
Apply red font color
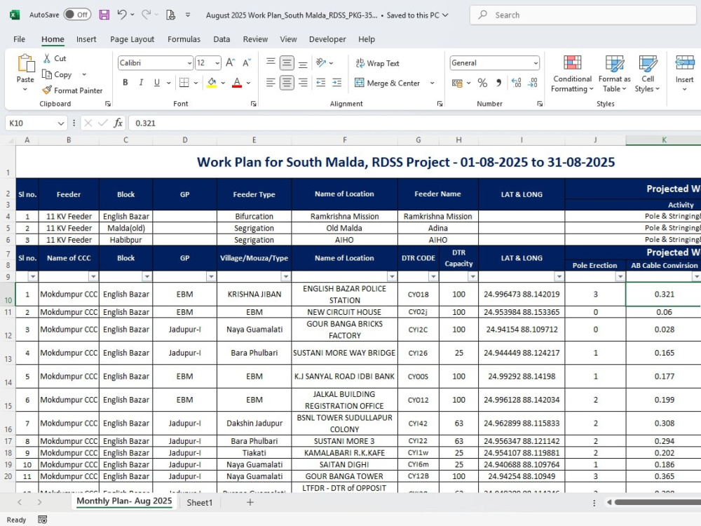click(x=237, y=83)
